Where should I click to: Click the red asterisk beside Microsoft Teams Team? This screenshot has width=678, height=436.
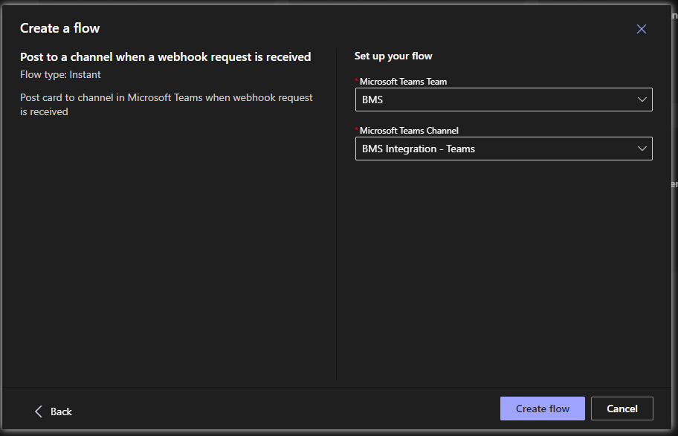[x=358, y=80]
